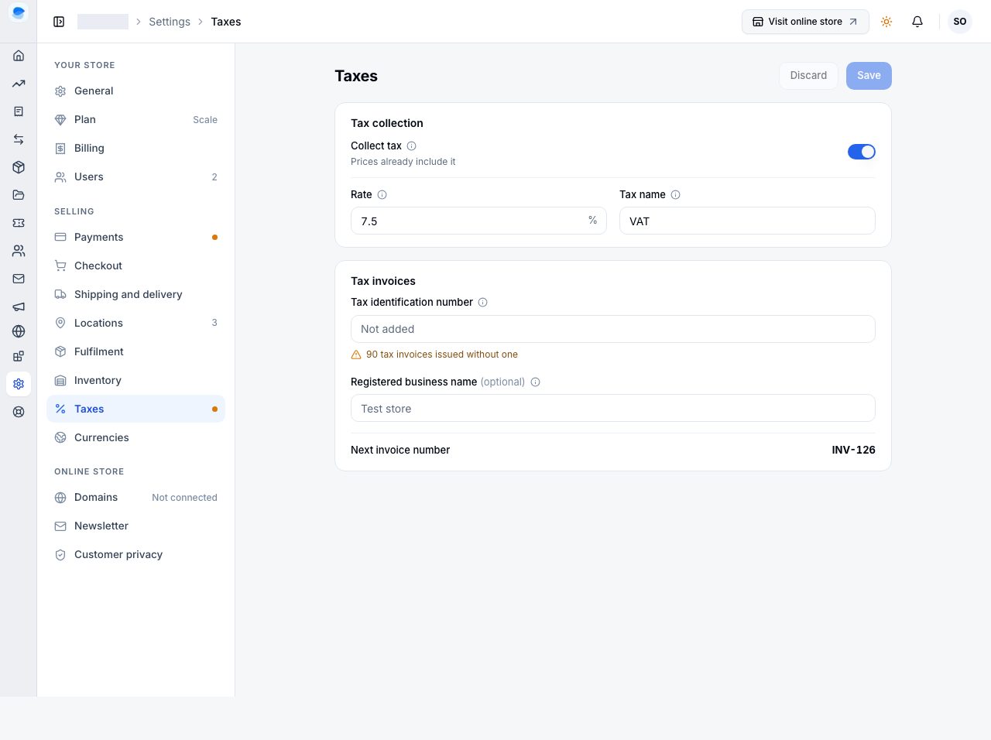Open the two-arrows transfers icon in the rail
The width and height of the screenshot is (991, 740).
tap(19, 139)
